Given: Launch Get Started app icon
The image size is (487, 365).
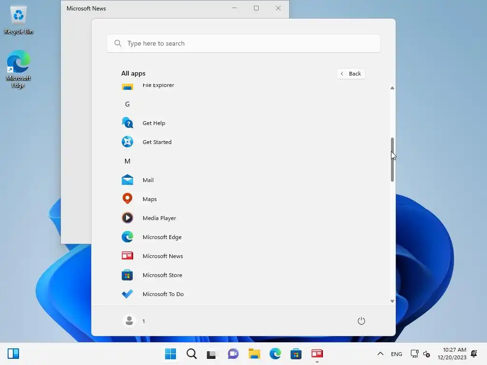Looking at the screenshot, I should (127, 142).
